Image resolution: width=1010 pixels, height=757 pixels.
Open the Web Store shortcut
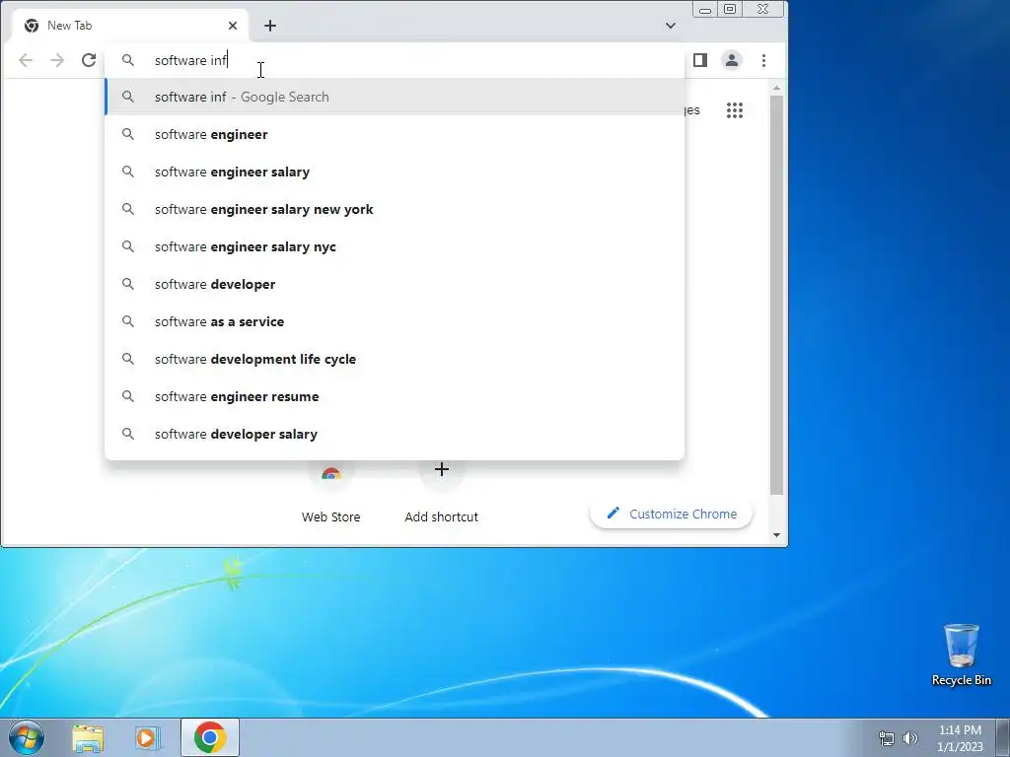(x=331, y=493)
